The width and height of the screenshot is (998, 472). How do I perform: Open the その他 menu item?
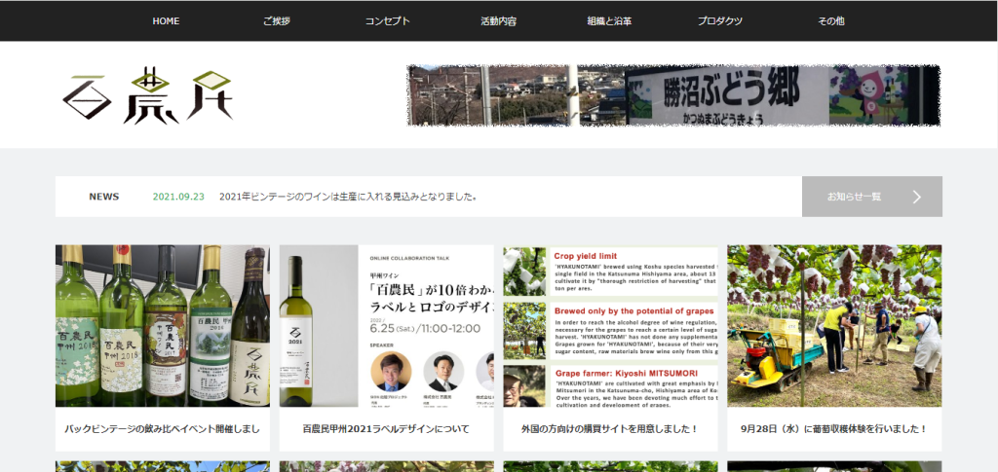pyautogui.click(x=830, y=21)
